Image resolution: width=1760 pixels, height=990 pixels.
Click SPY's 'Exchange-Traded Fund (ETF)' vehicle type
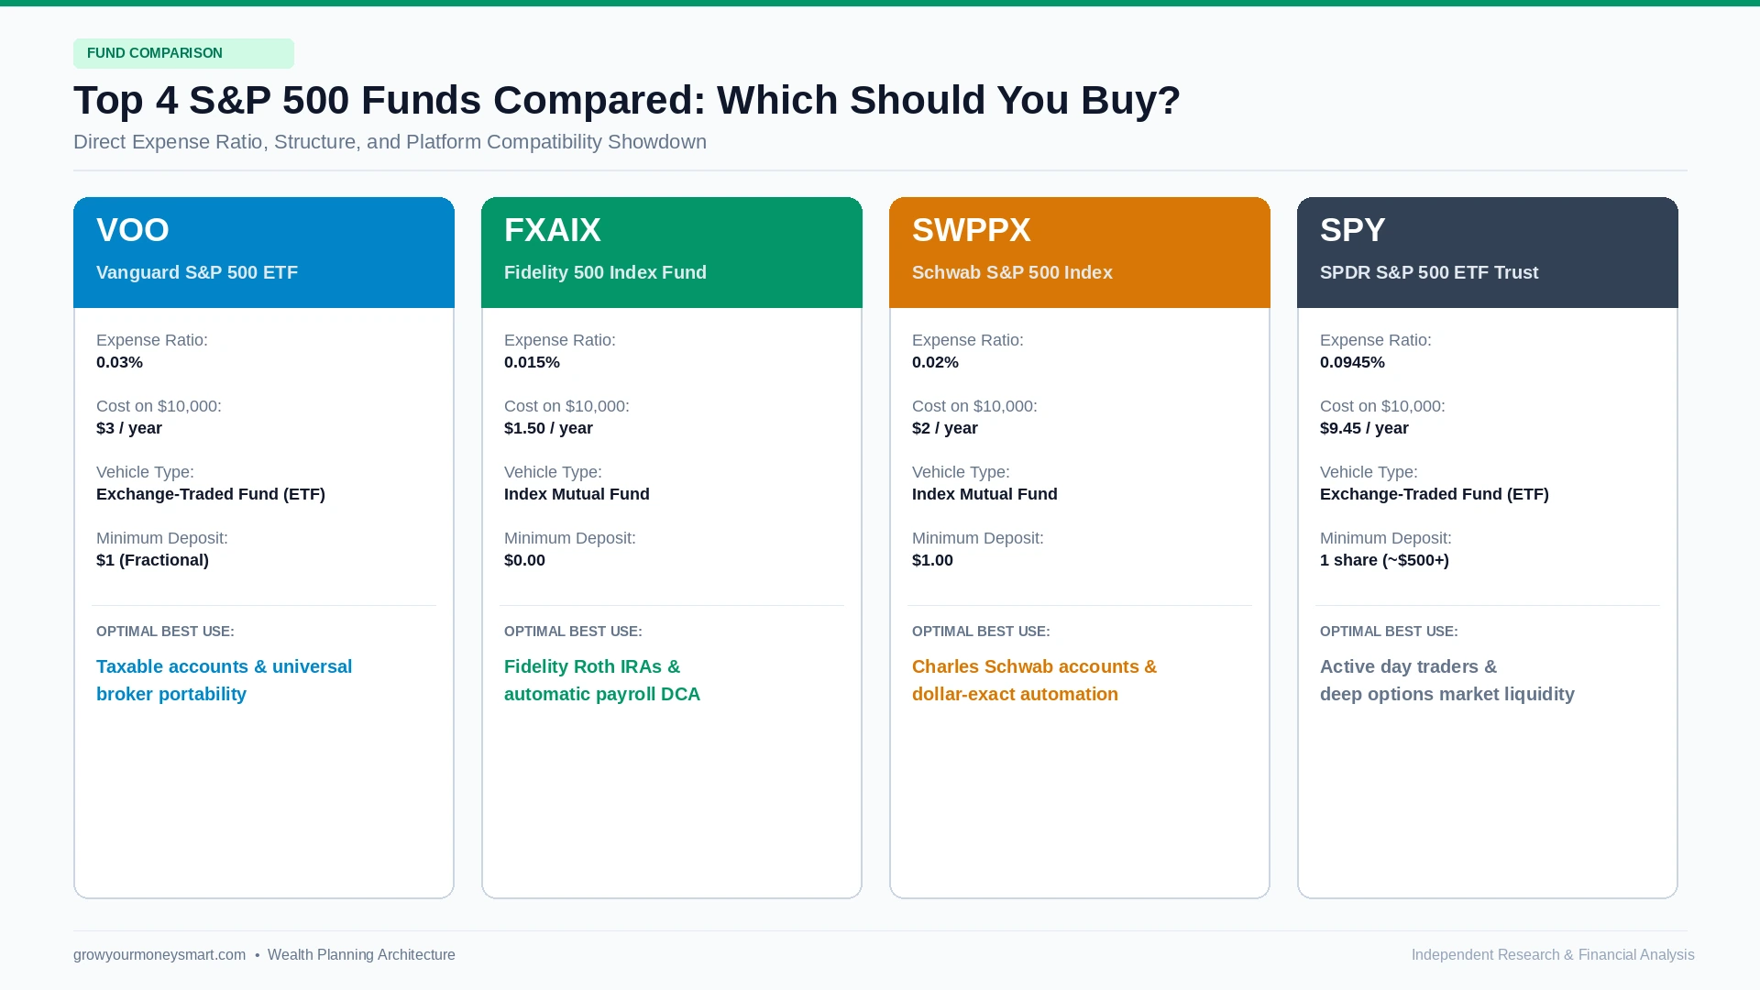pos(1435,494)
